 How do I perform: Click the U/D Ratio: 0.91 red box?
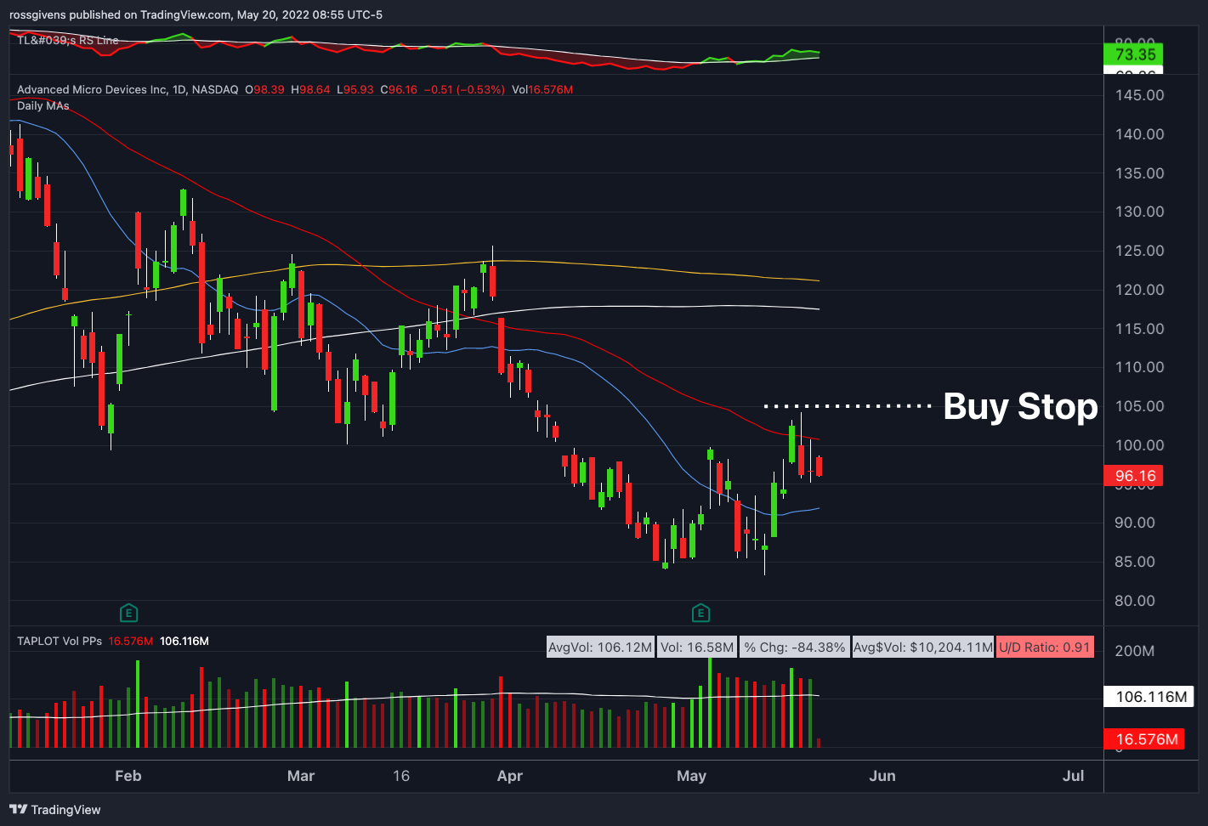pyautogui.click(x=1045, y=648)
